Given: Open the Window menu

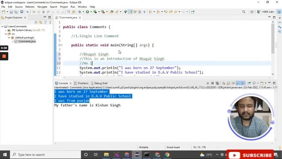Looking at the screenshot, I should pyautogui.click(x=82, y=7).
